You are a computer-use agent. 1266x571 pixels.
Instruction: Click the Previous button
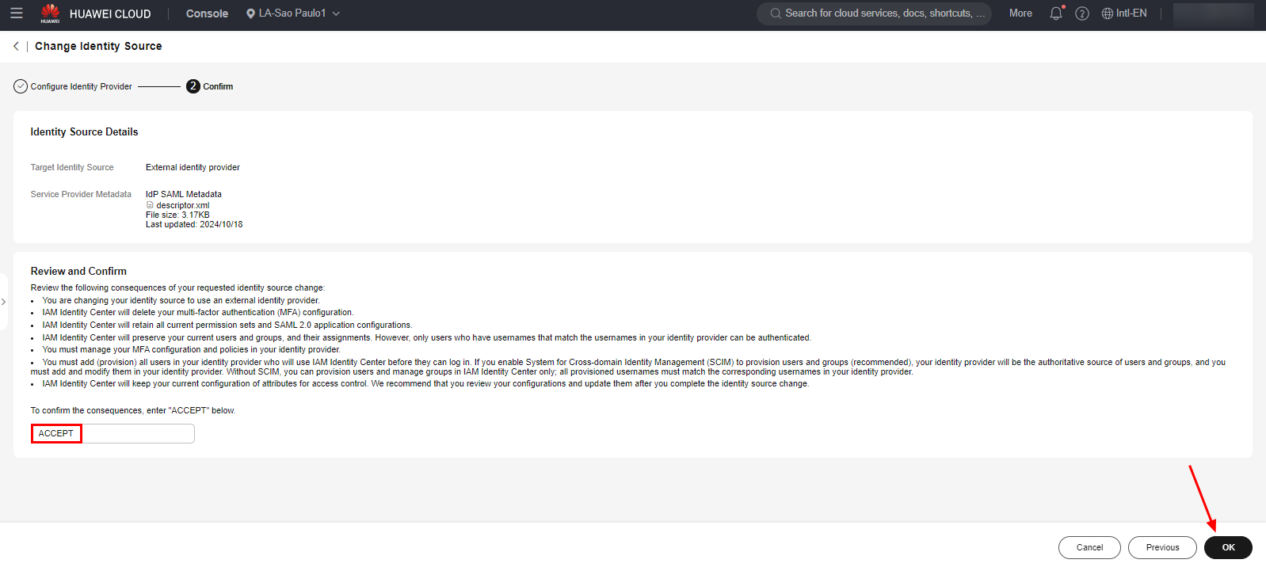tap(1161, 547)
